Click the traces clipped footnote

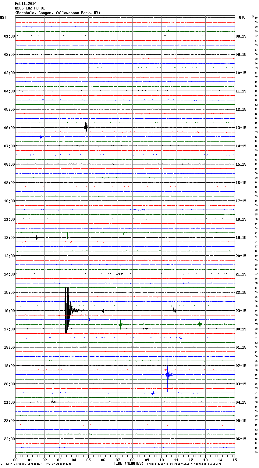pyautogui.click(x=184, y=464)
